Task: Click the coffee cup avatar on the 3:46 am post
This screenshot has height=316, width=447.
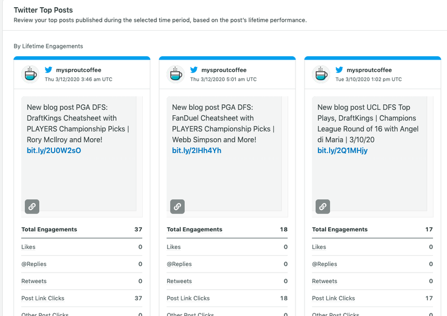Action: coord(31,75)
